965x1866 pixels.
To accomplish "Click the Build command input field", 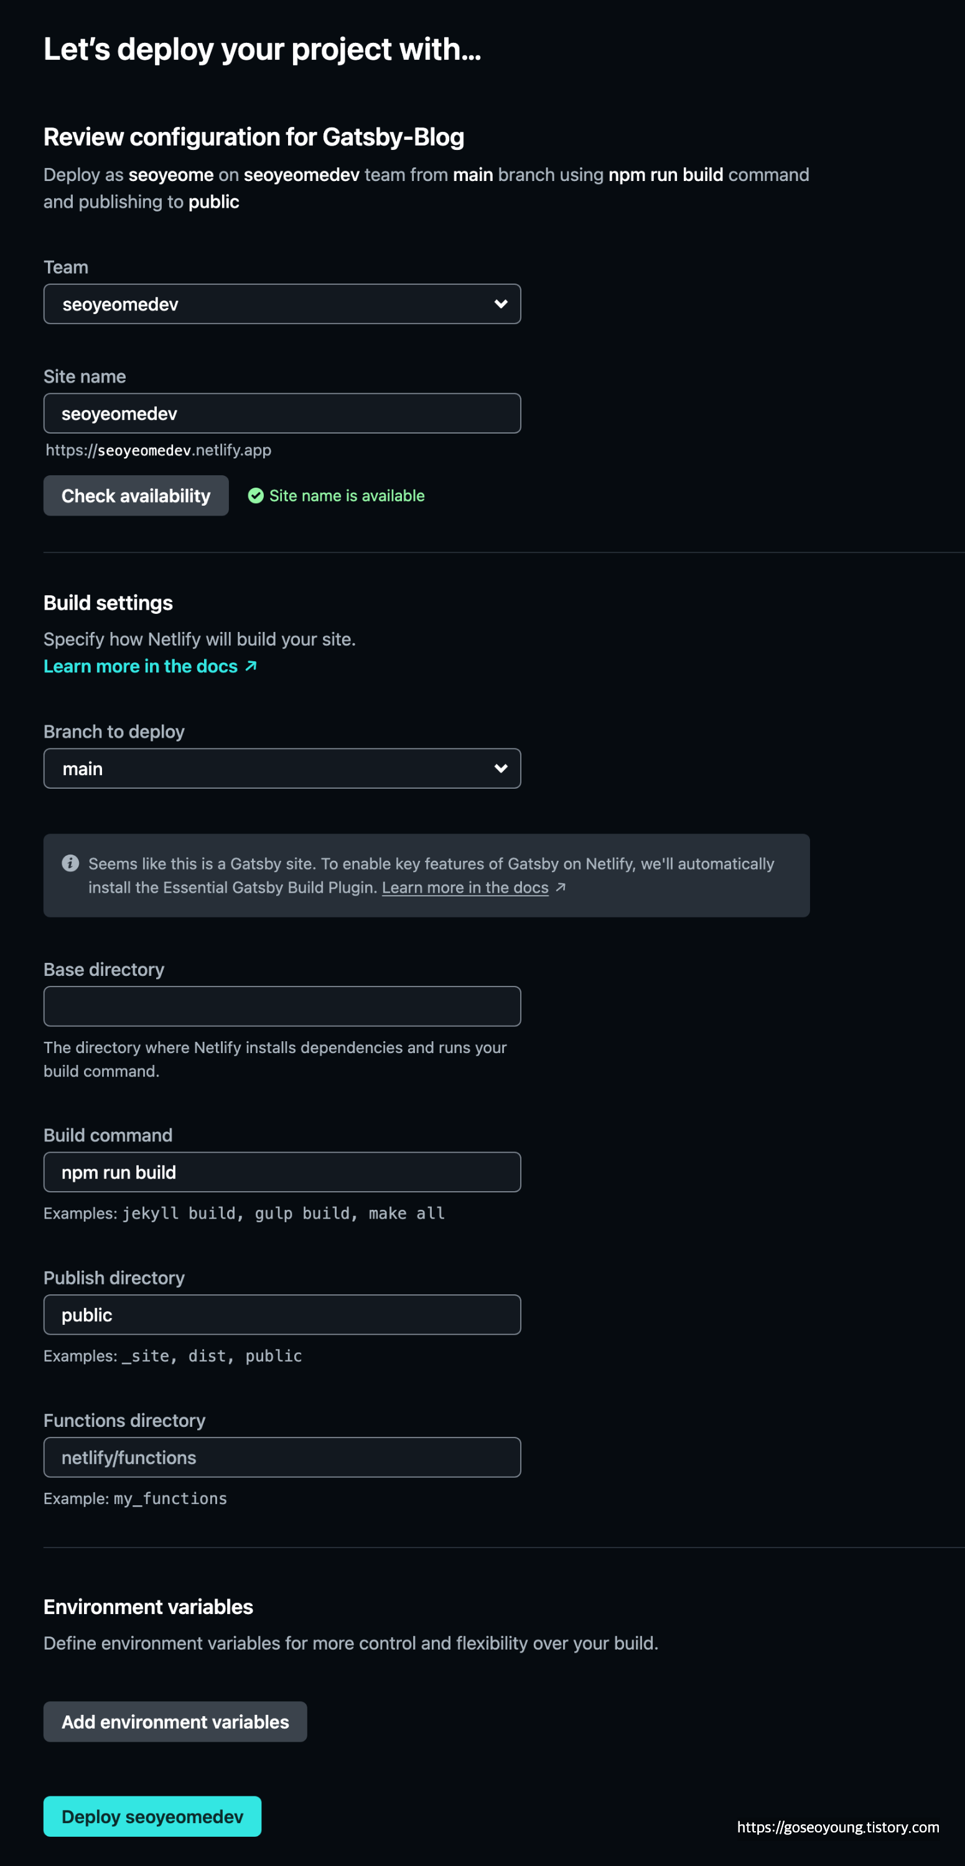I will point(282,1172).
